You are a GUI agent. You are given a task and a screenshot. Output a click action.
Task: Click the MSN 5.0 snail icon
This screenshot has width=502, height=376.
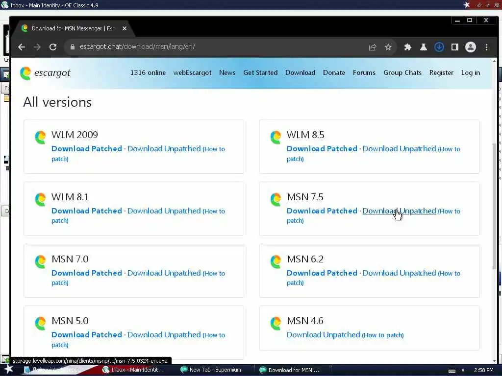point(40,323)
